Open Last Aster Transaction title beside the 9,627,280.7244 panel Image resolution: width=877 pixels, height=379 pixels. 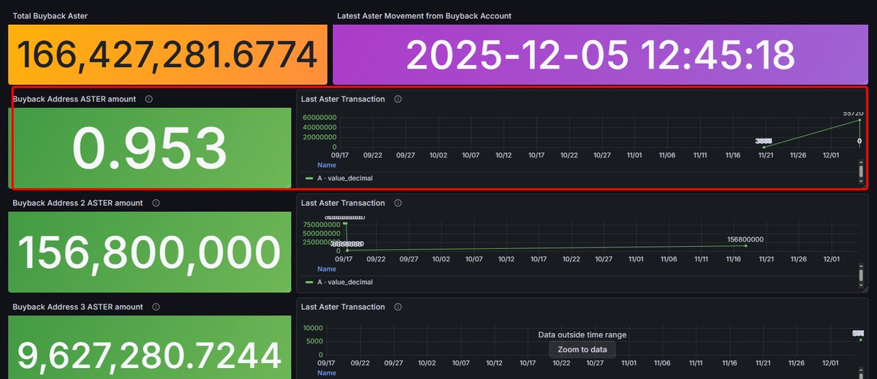343,307
